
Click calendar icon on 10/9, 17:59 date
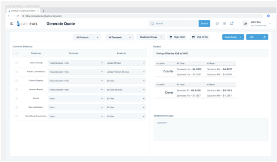pyautogui.click(x=193, y=37)
